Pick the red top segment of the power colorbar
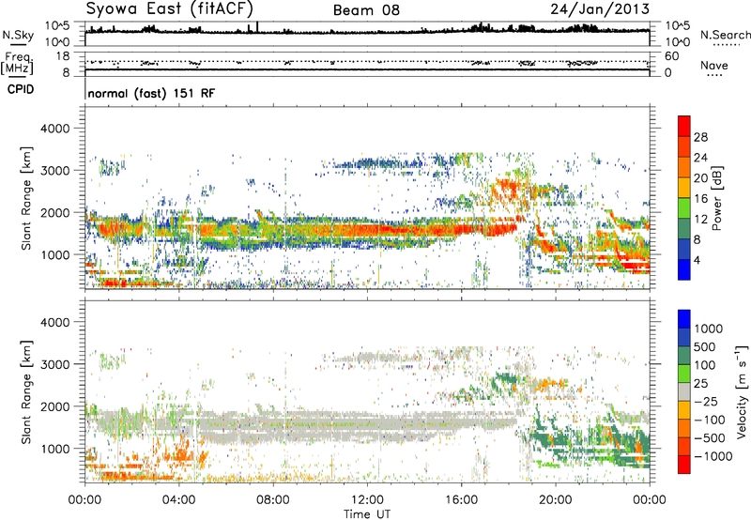Screen dimensions: 751x520 684,126
